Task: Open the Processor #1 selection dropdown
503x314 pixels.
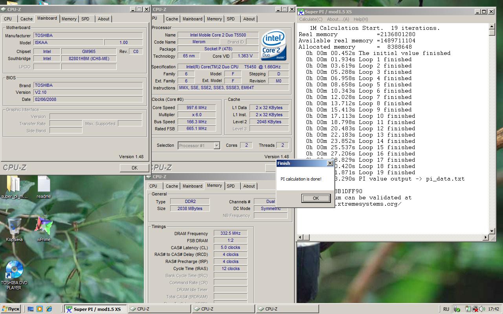Action: pyautogui.click(x=199, y=146)
